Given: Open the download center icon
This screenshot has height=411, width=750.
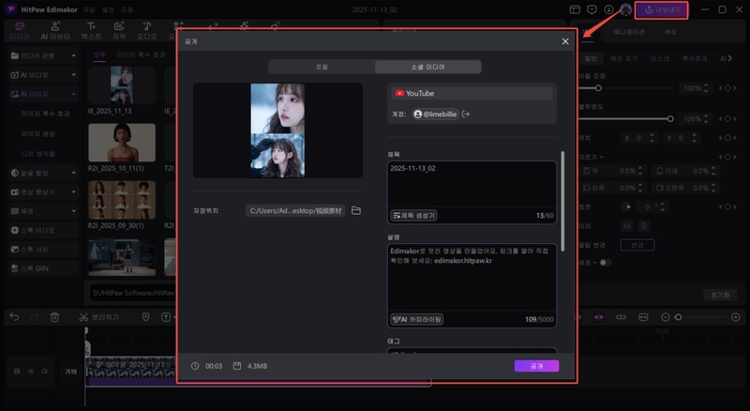Looking at the screenshot, I should click(608, 9).
